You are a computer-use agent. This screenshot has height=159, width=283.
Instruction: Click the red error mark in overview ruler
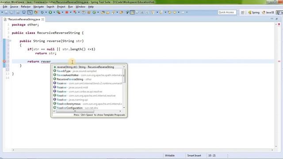(x=279, y=61)
